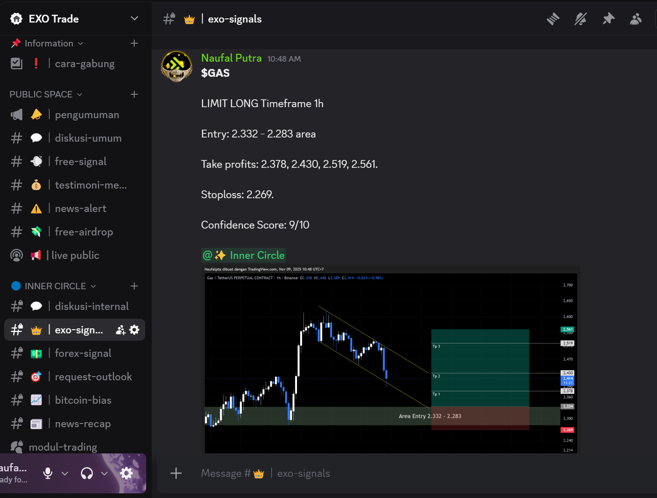Open EXO Trade server dropdown menu

(134, 18)
